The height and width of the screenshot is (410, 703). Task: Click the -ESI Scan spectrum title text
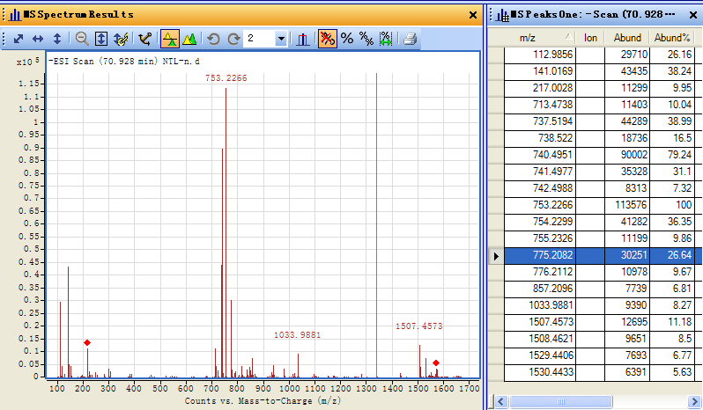click(x=124, y=62)
